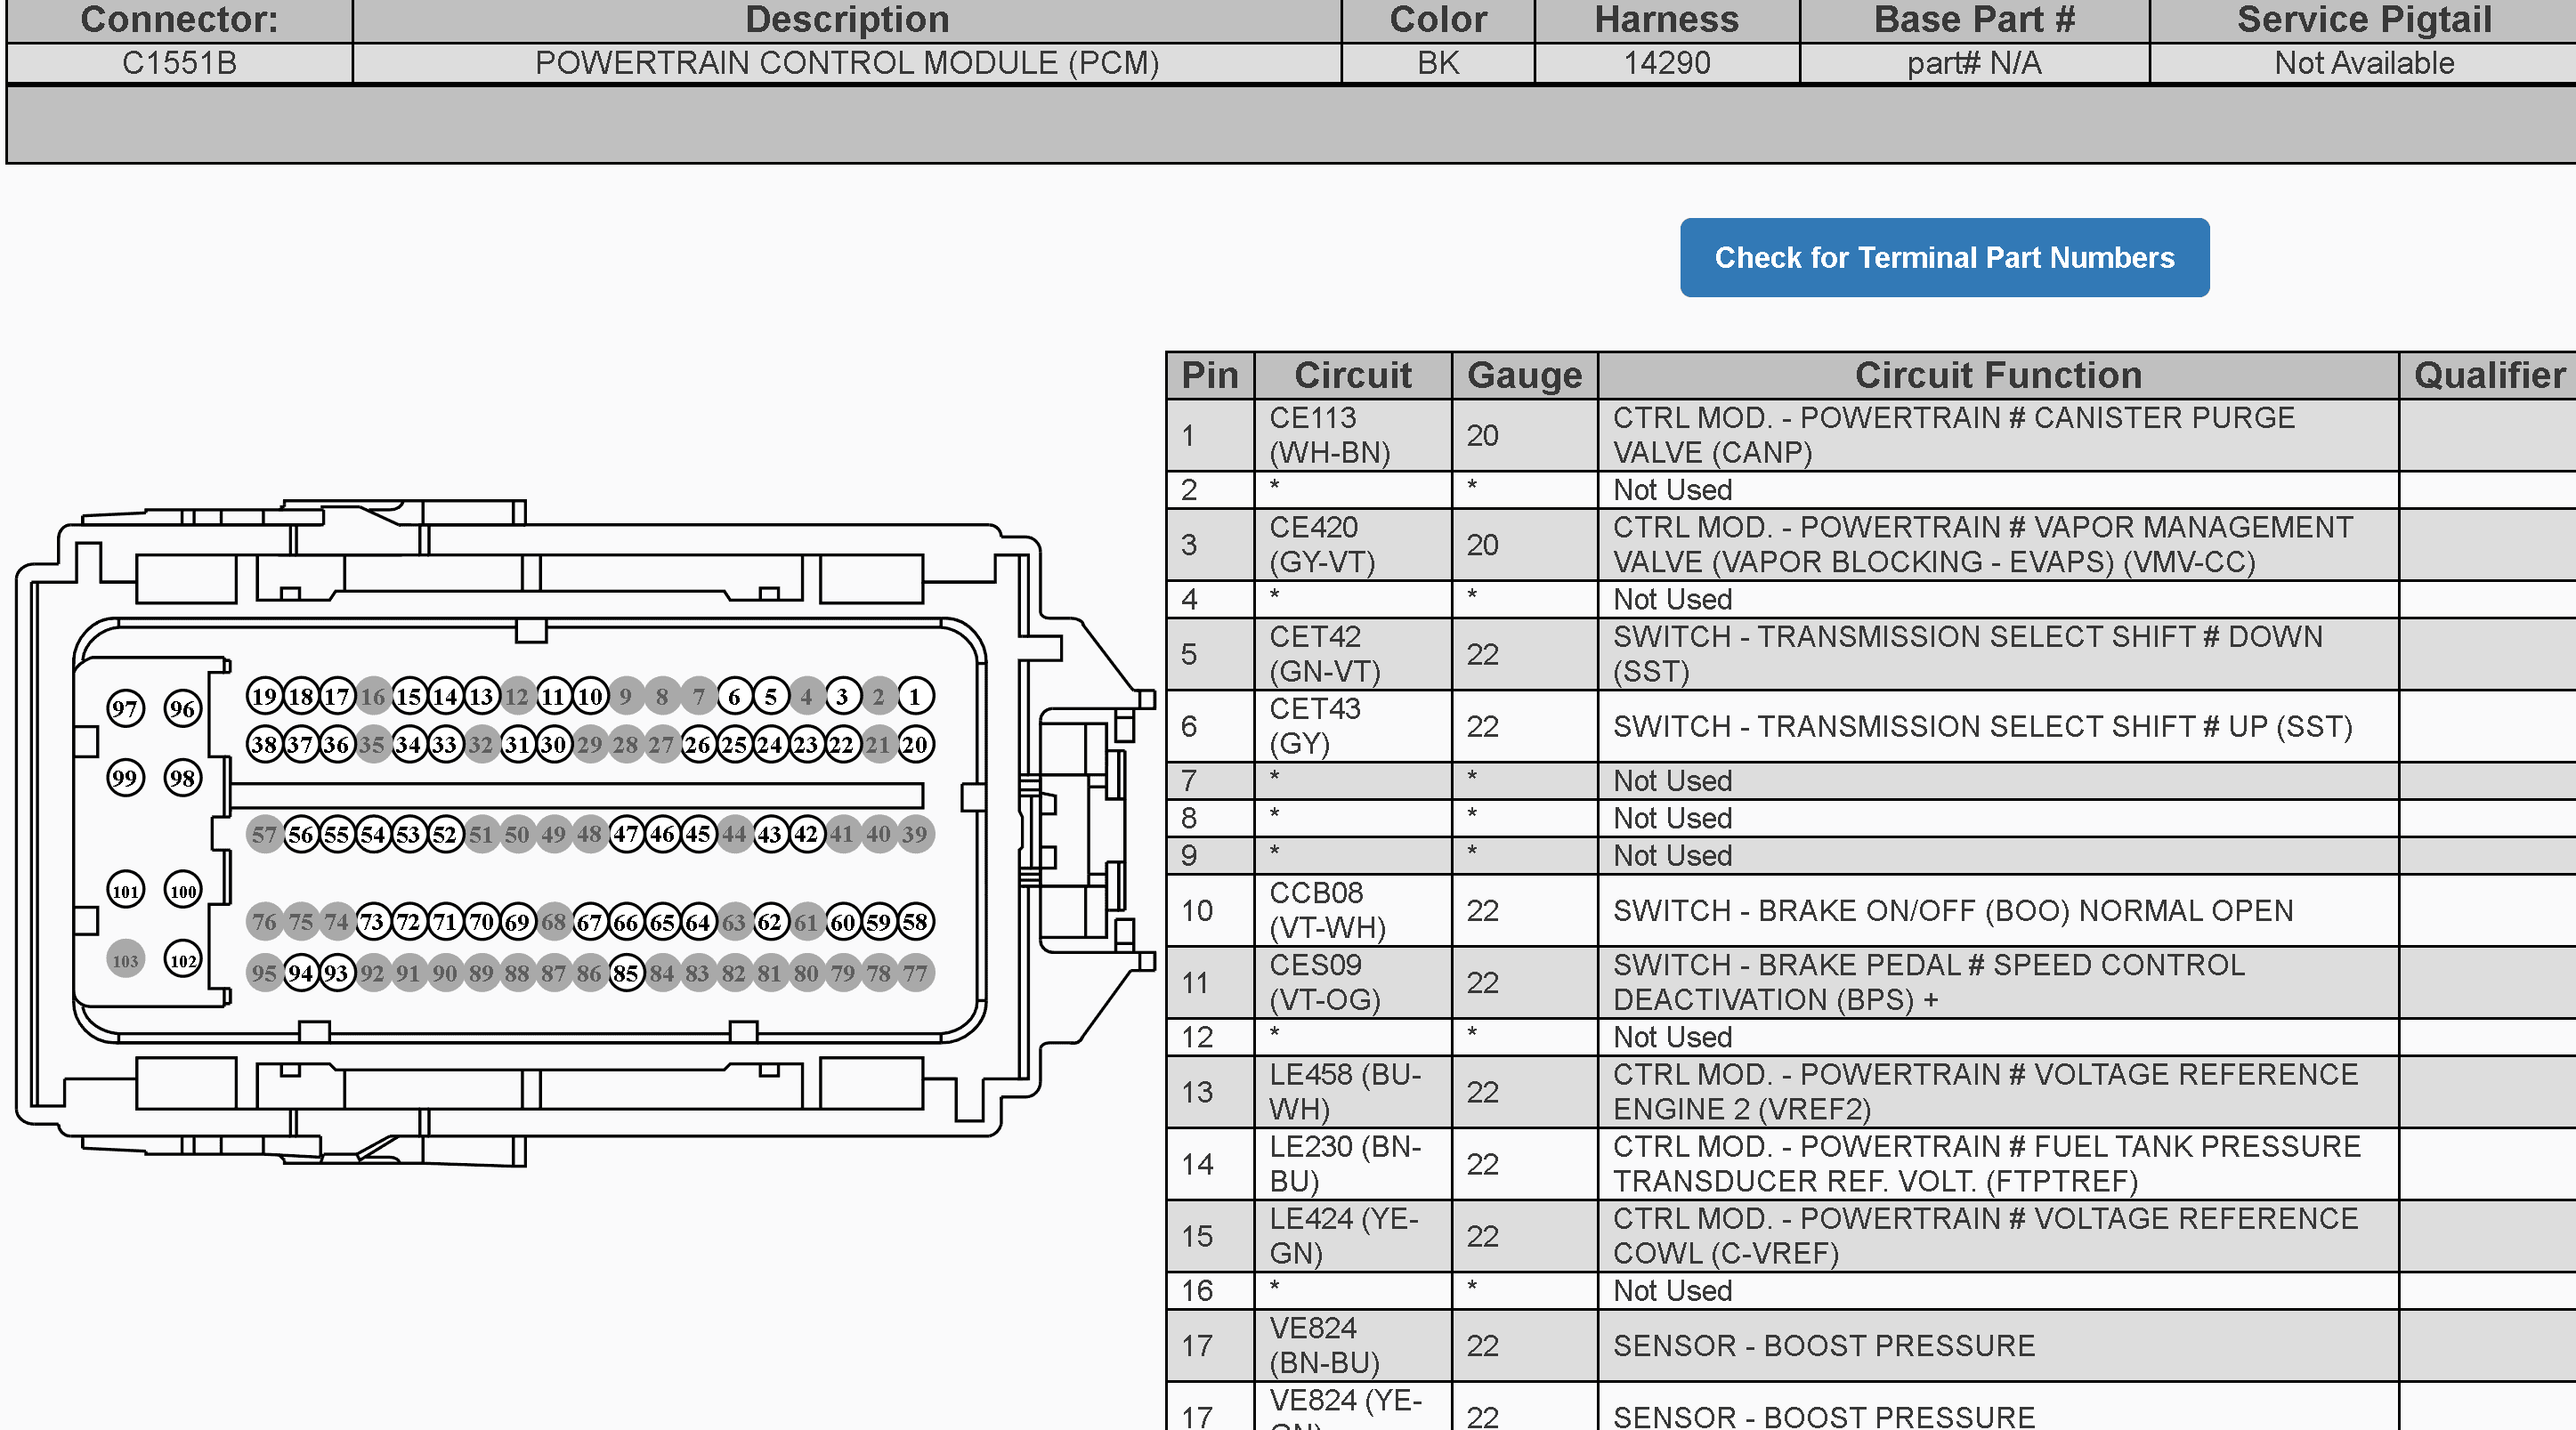This screenshot has height=1430, width=2576.
Task: Click the C1551B connector cell
Action: pyautogui.click(x=179, y=63)
